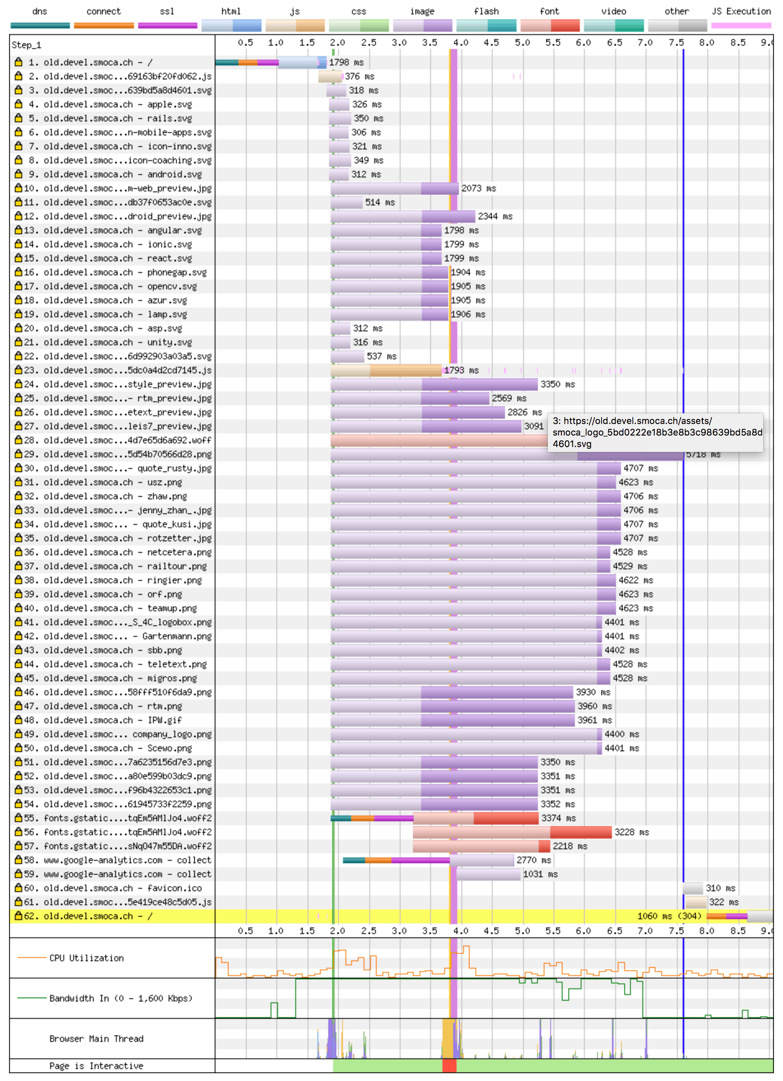Click the dns legend color bar
Image resolution: width=783 pixels, height=1081 pixels.
click(40, 25)
